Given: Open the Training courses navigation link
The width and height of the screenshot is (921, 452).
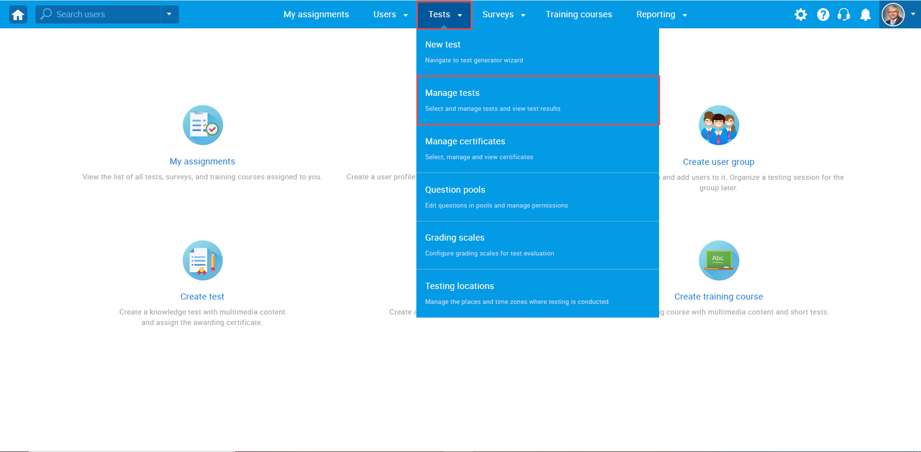Looking at the screenshot, I should tap(579, 14).
